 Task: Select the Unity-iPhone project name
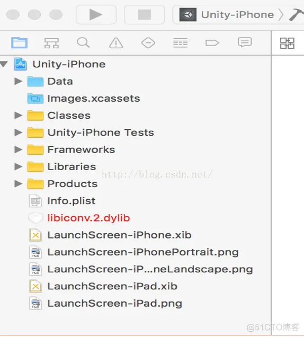(69, 64)
